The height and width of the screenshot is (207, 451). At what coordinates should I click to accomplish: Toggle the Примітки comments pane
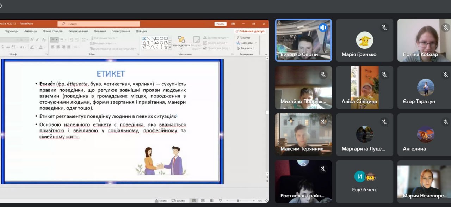click(x=178, y=201)
